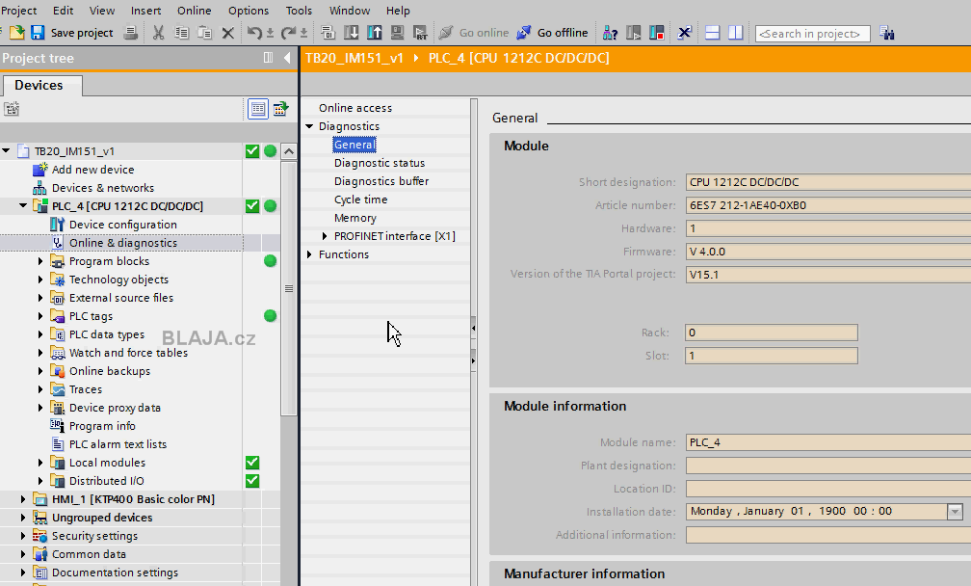Viewport: 971px width, 586px height.
Task: Click PLC_4 [CPU 1212C DC/DC/DC] in the breadcrumb
Action: pos(519,58)
